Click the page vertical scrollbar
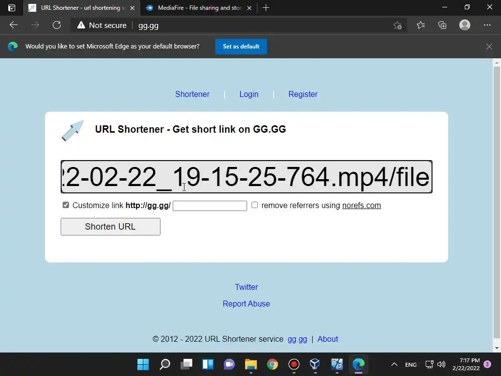 497,201
